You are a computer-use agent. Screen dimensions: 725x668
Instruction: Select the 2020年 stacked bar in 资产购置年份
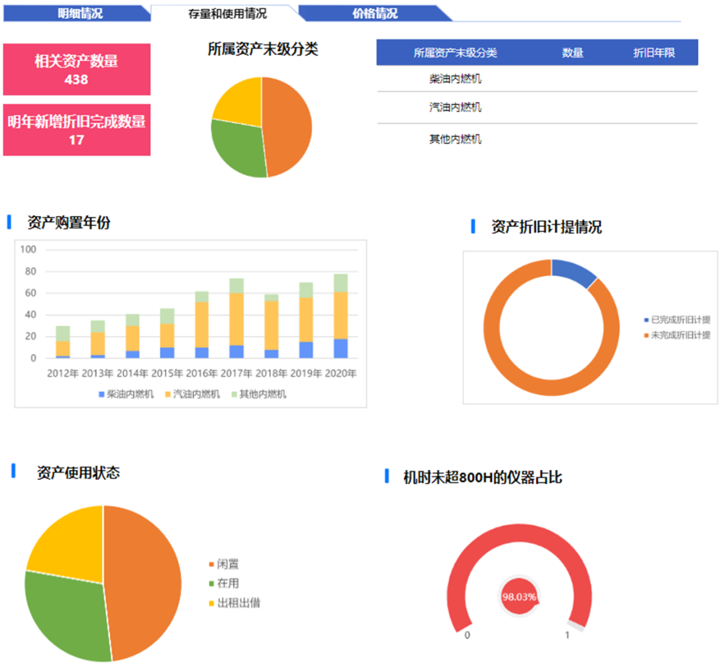(x=339, y=316)
